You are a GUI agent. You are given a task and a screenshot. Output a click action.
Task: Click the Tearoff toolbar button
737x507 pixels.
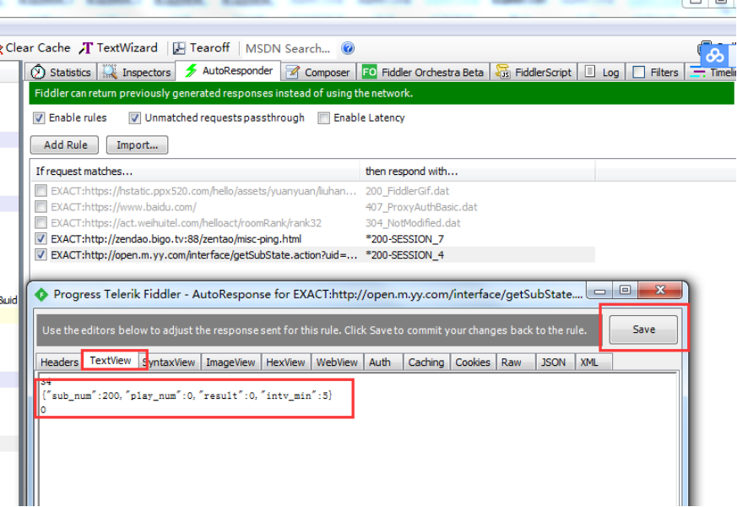point(201,48)
